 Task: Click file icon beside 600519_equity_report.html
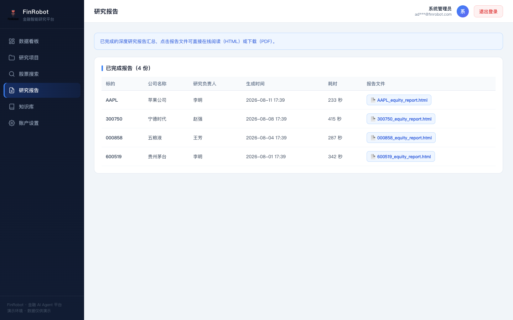coord(373,156)
